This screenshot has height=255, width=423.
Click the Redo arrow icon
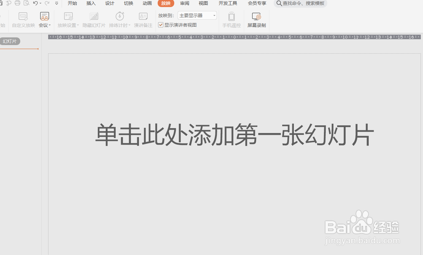click(x=47, y=3)
